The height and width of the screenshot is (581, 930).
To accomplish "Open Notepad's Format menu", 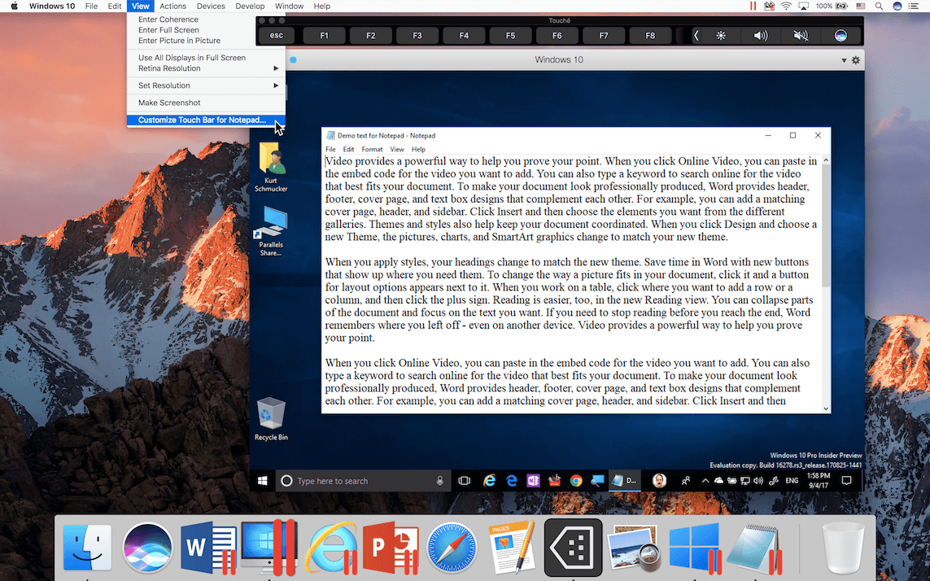I will tap(372, 150).
